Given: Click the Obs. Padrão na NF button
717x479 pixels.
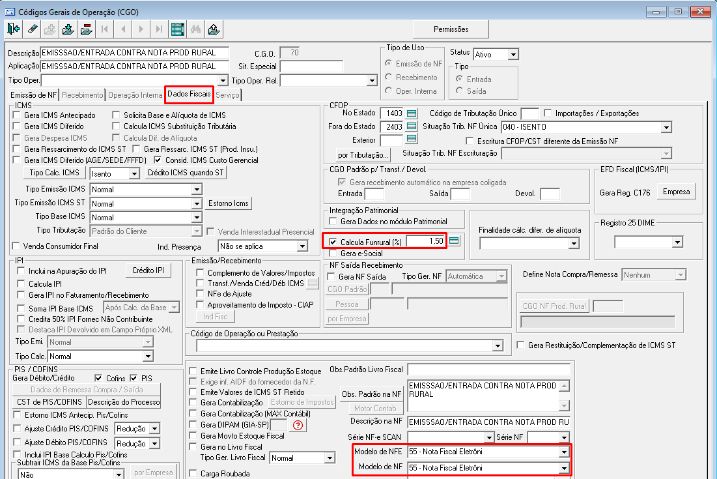Looking at the screenshot, I should point(371,394).
